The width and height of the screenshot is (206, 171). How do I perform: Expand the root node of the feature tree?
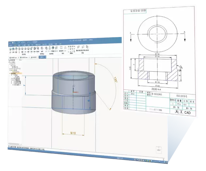tap(9, 63)
